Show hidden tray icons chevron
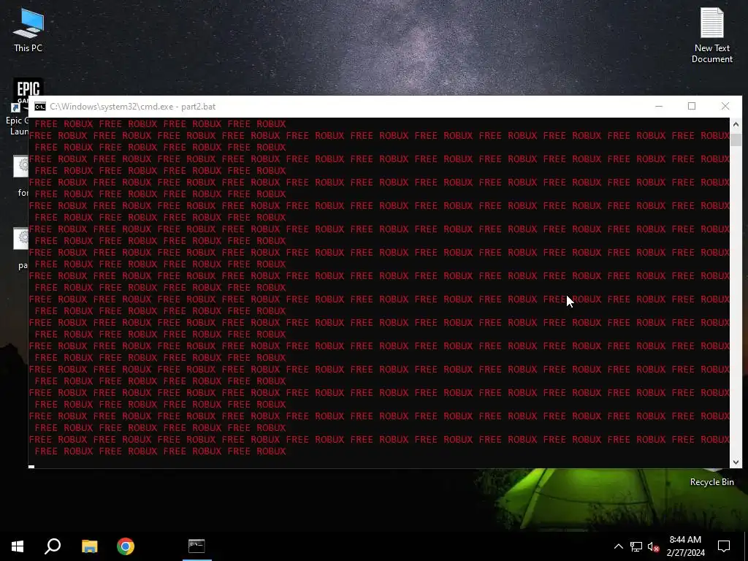The image size is (748, 561). click(618, 546)
